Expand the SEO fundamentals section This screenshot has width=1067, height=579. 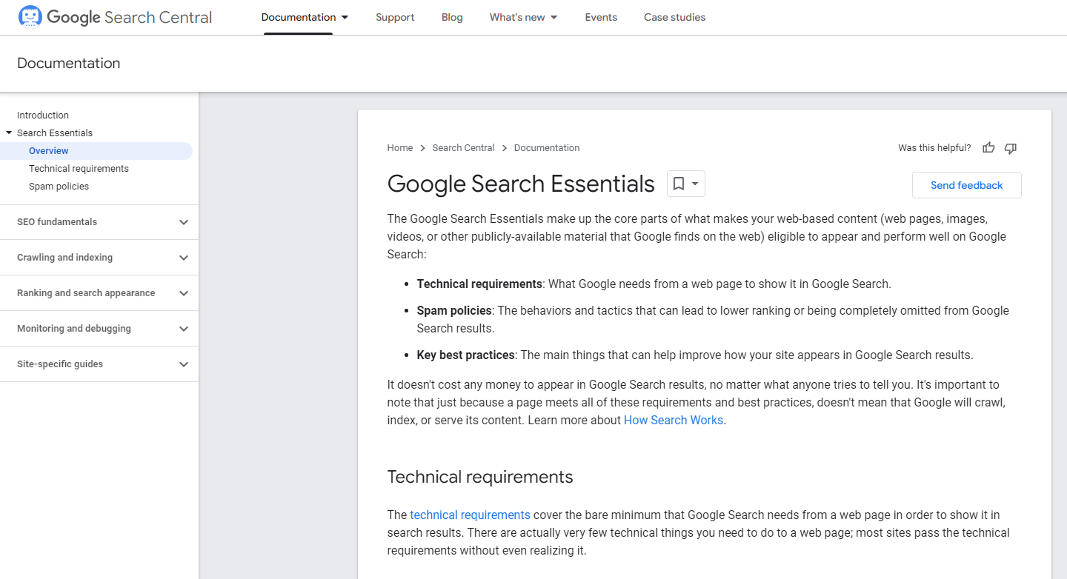(x=184, y=222)
